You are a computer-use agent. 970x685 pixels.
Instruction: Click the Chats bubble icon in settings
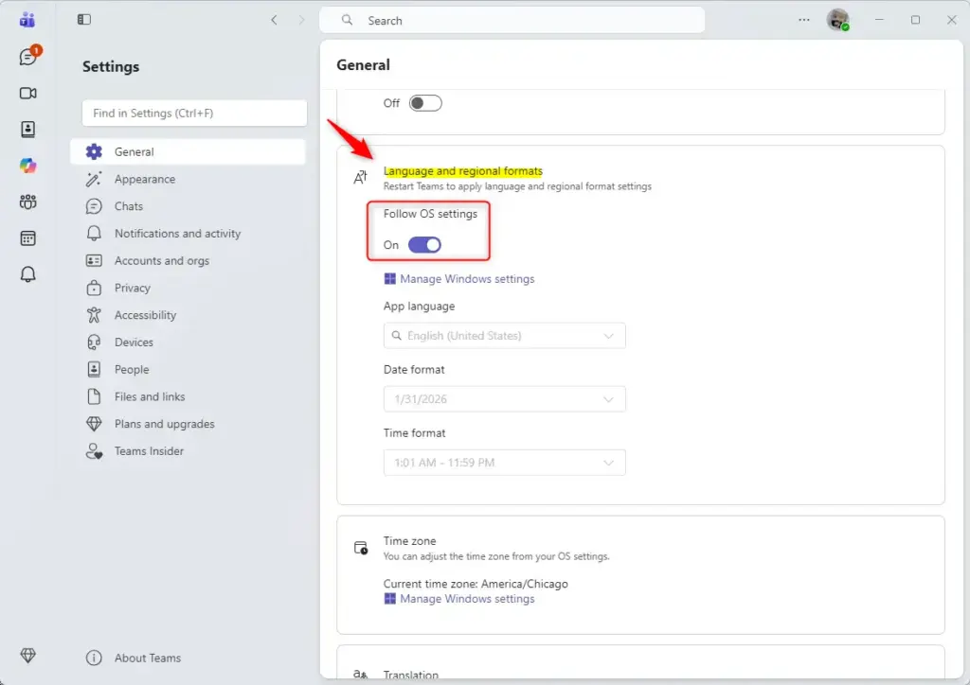coord(94,206)
